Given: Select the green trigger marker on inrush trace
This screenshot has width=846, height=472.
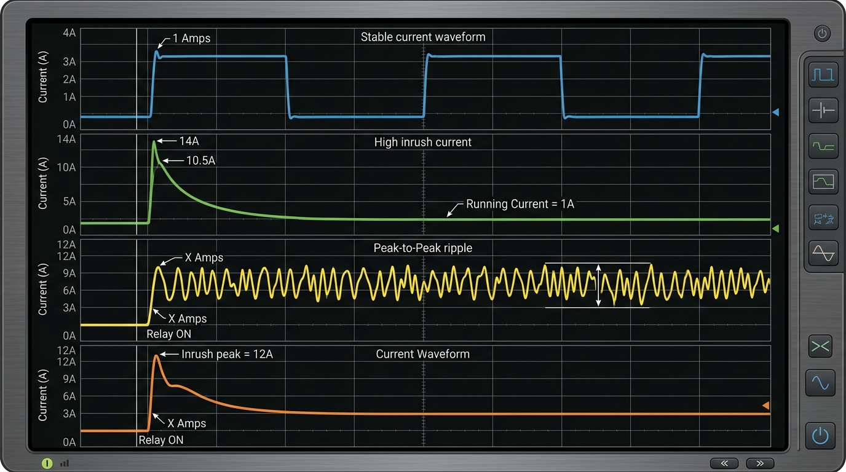Looking at the screenshot, I should tap(775, 229).
